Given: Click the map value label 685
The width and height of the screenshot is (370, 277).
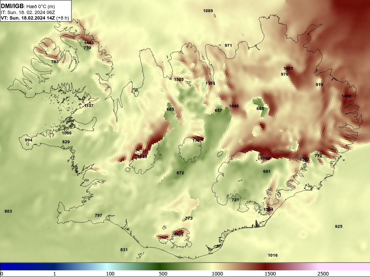Looking at the screenshot, I should click(170, 110).
